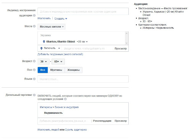Image resolution: width=191 pixels, height=139 pixels.
Task: Click info icon next to Места label
Action: tap(34, 26)
